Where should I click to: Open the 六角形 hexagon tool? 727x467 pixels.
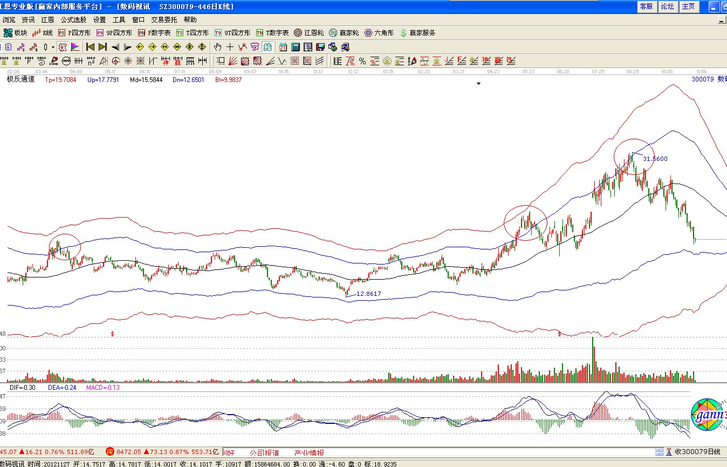pyautogui.click(x=369, y=33)
